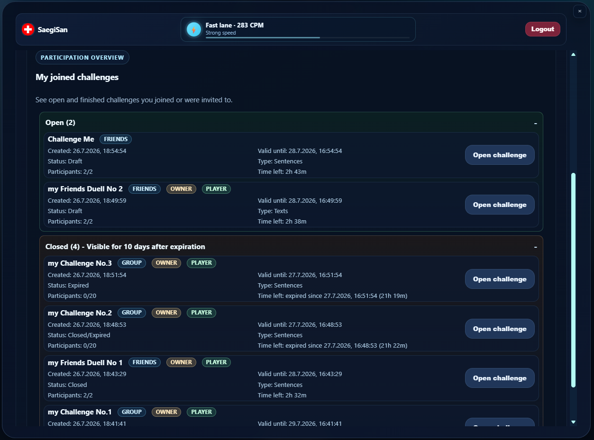Viewport: 594px width, 440px height.
Task: Click the scrollbar up arrow
Action: coord(573,54)
